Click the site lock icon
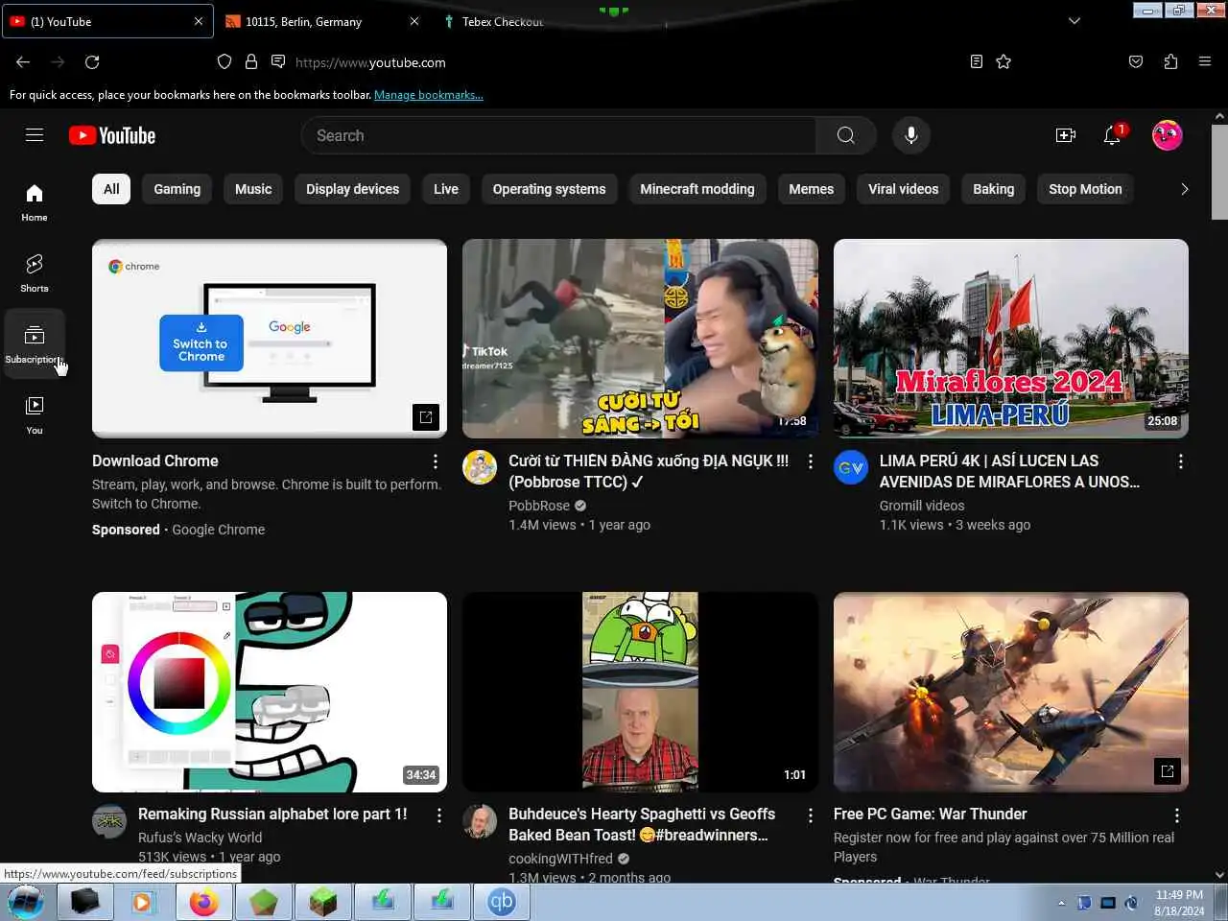Image resolution: width=1228 pixels, height=921 pixels. (251, 62)
